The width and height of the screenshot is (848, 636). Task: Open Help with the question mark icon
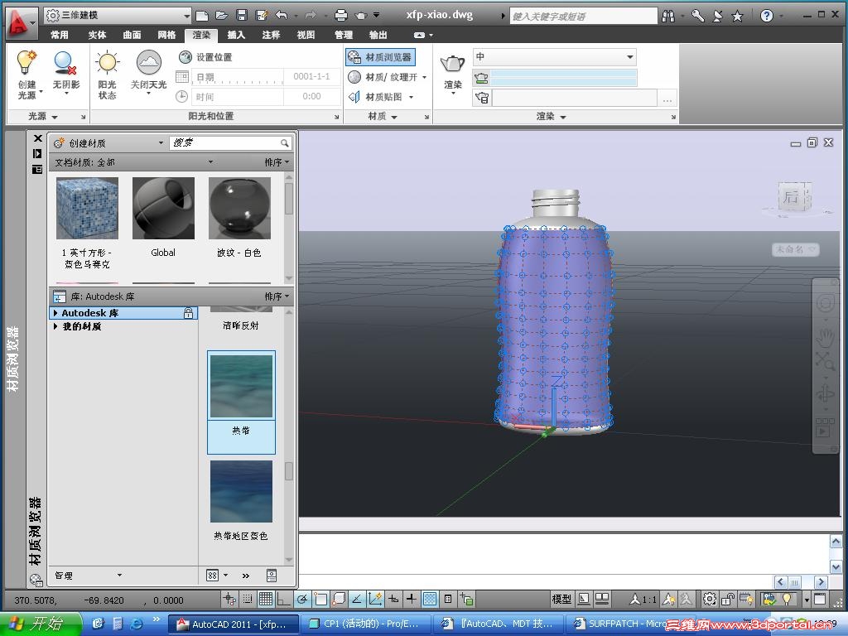click(x=766, y=16)
